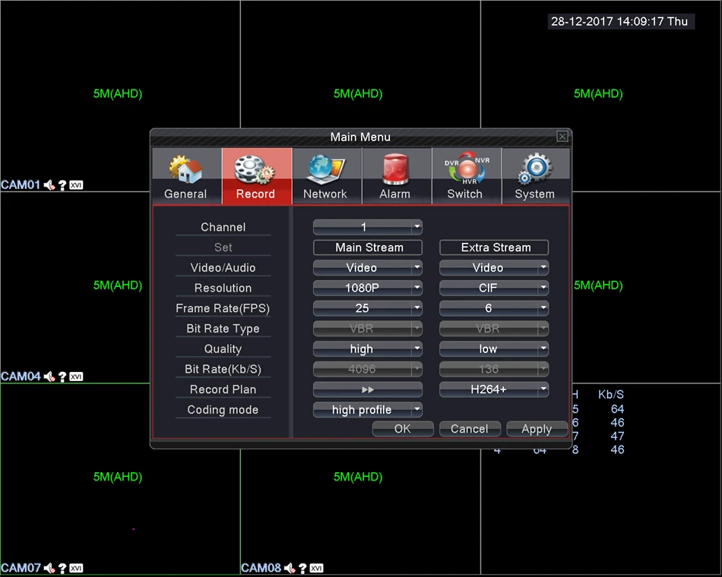Open Extra Stream quality low dropdown

tap(494, 348)
